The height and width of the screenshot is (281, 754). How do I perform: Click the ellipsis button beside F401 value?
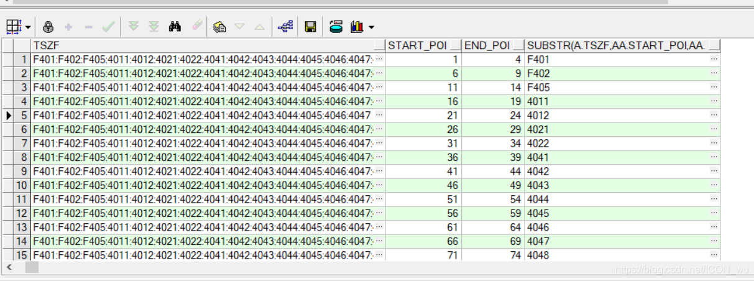click(x=714, y=60)
